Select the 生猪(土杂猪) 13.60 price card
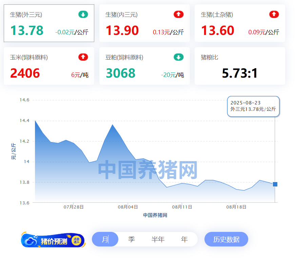The width and height of the screenshot is (295, 258). click(x=240, y=23)
